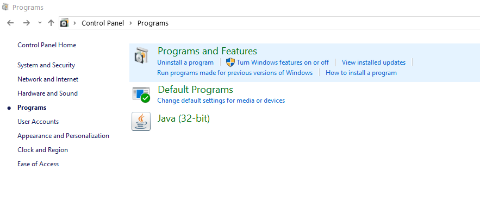
Task: Open the recent locations dropdown arrow
Action: point(40,23)
